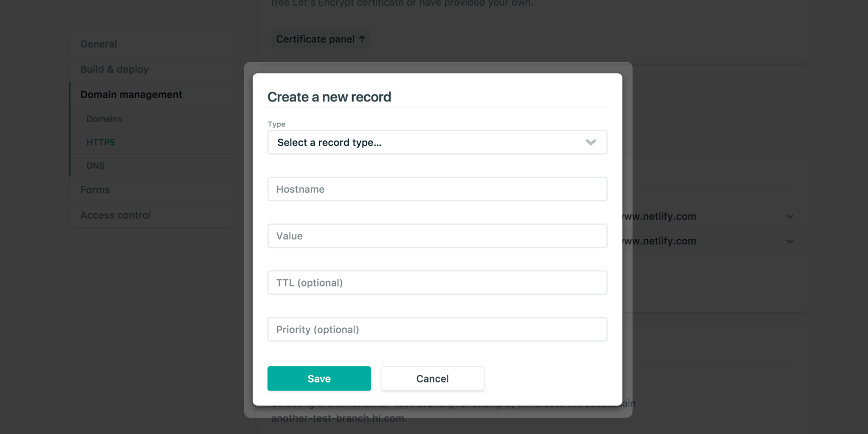The height and width of the screenshot is (434, 868).
Task: Expand the lower netlify.com row chevron
Action: click(x=790, y=241)
